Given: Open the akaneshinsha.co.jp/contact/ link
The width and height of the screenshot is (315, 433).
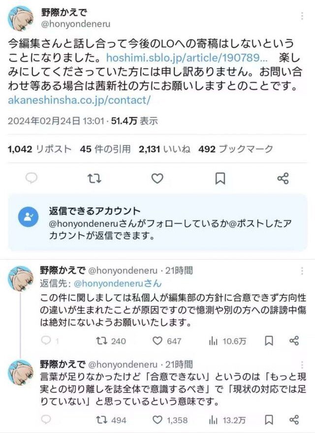Looking at the screenshot, I should click(79, 100).
